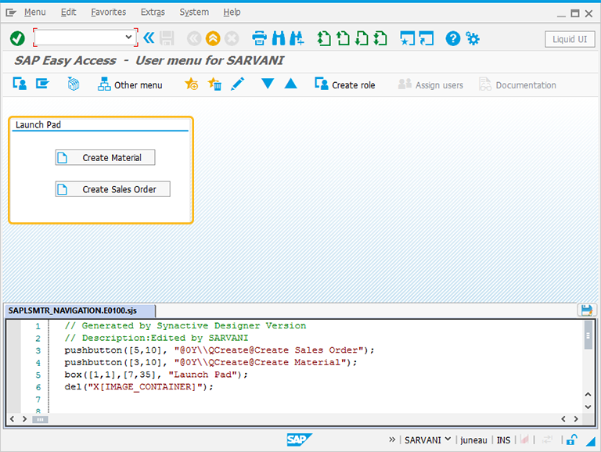This screenshot has width=601, height=452.
Task: Click inside the transaction code input field
Action: point(78,38)
